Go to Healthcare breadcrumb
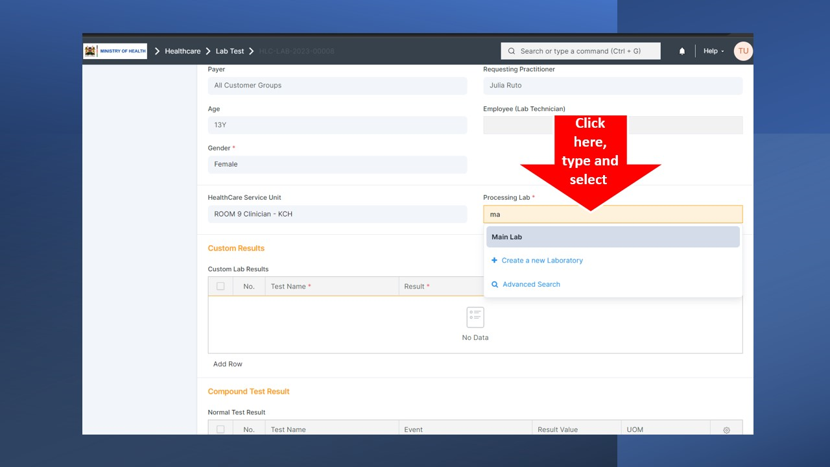This screenshot has width=830, height=467. (x=183, y=51)
